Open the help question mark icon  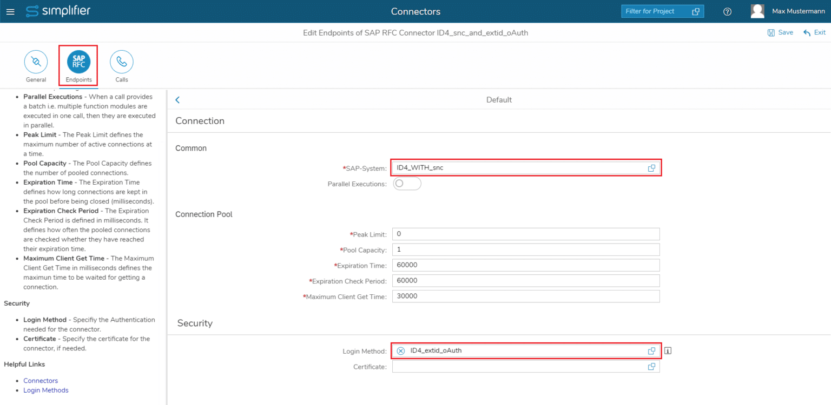[728, 11]
